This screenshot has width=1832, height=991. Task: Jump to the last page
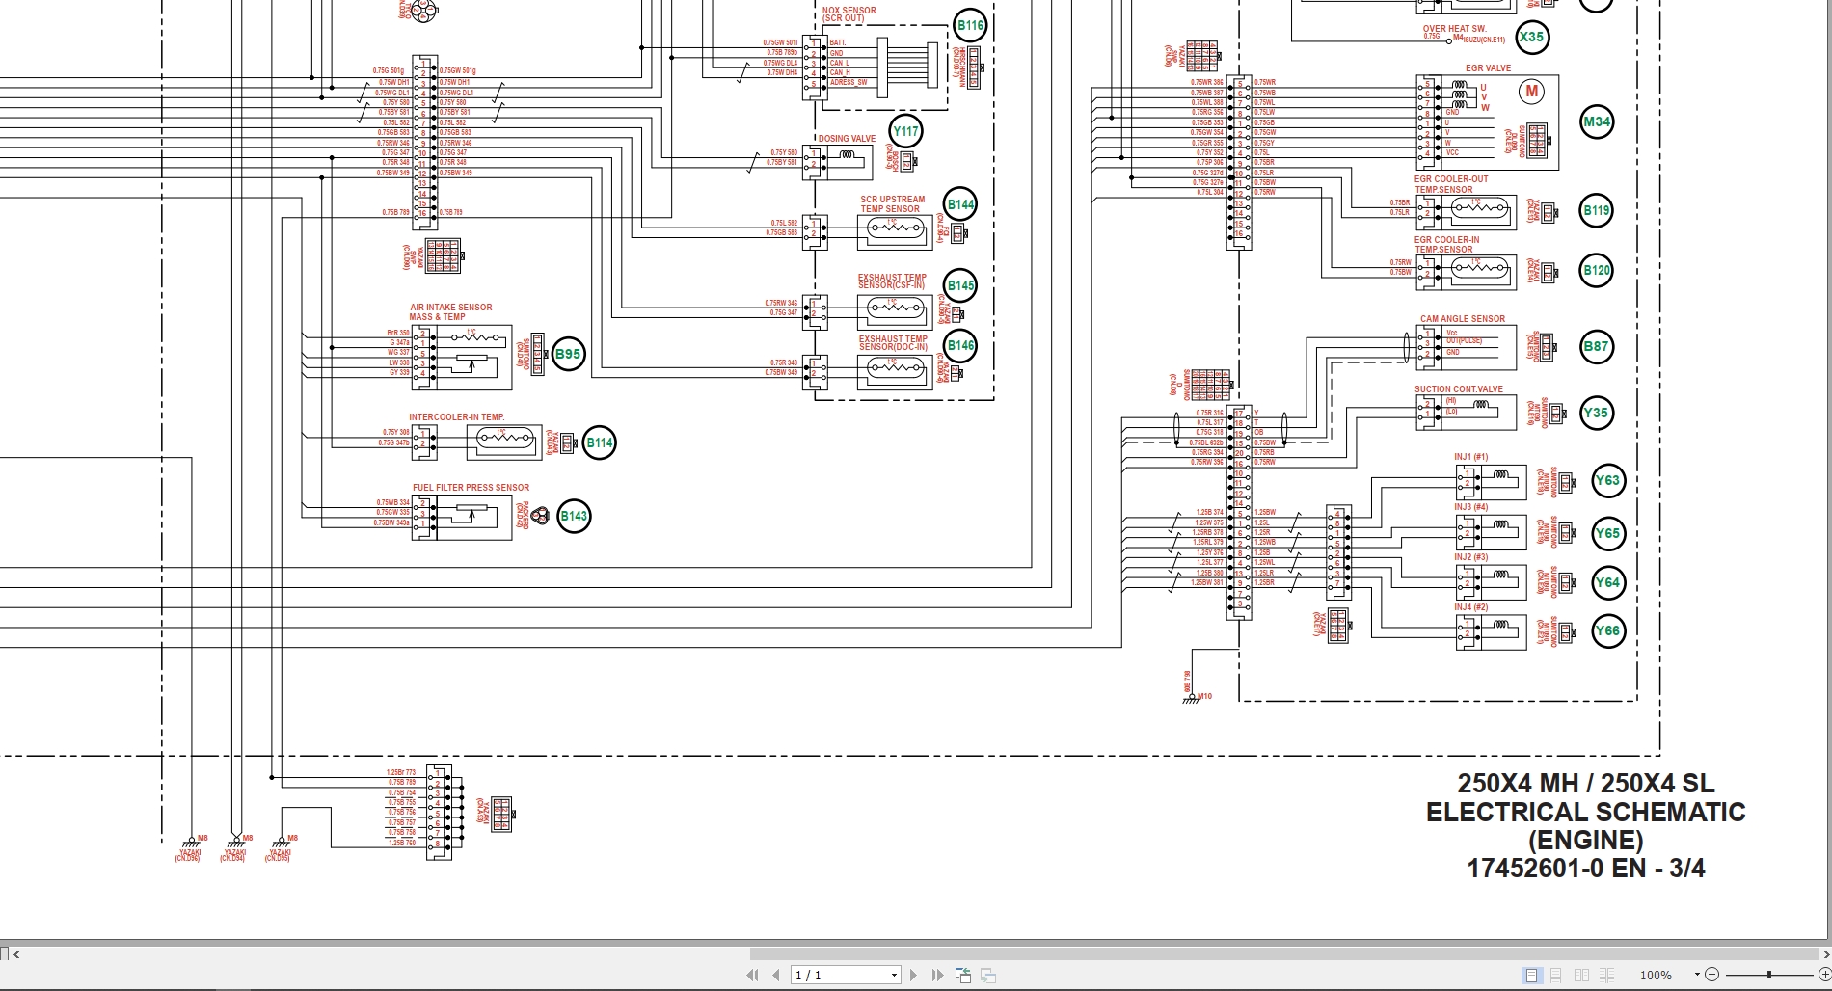click(x=935, y=975)
